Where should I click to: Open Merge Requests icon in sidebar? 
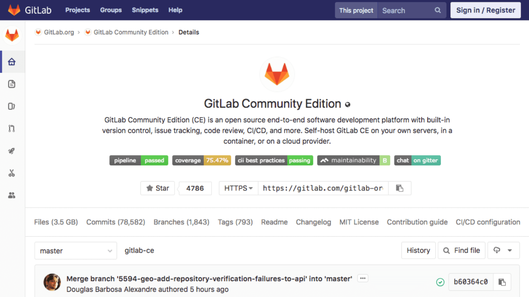12,128
